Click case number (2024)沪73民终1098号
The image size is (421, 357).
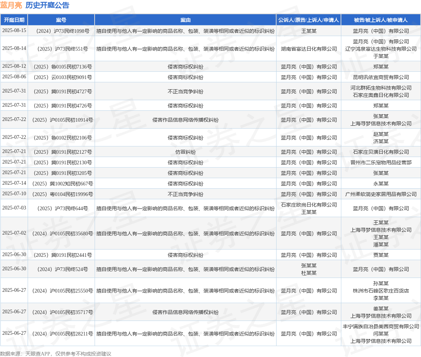61,31
